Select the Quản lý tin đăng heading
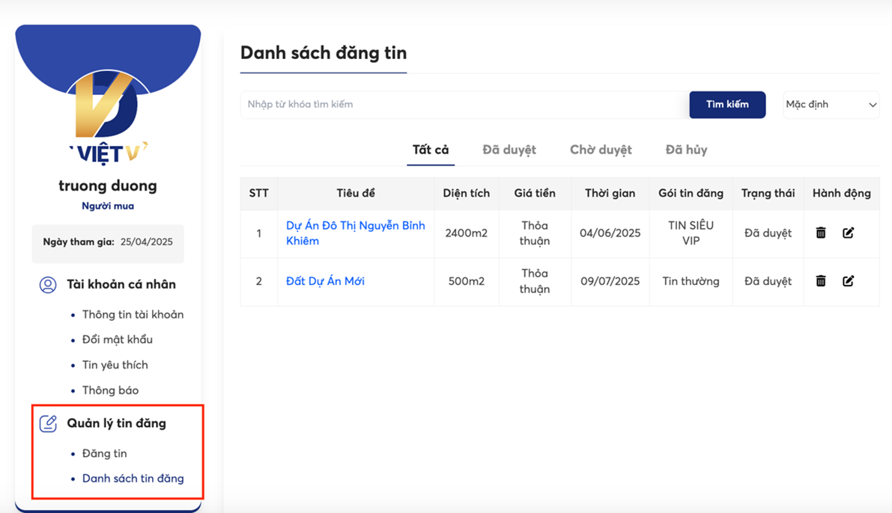The height and width of the screenshot is (513, 892). click(117, 423)
